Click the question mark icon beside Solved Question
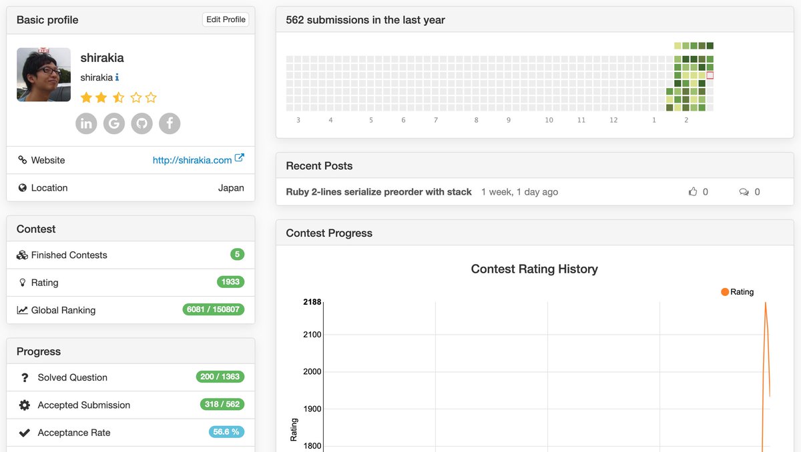The image size is (801, 452). [x=25, y=377]
